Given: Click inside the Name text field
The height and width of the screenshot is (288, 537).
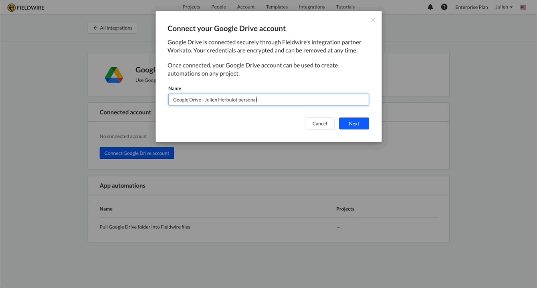Looking at the screenshot, I should [x=268, y=99].
